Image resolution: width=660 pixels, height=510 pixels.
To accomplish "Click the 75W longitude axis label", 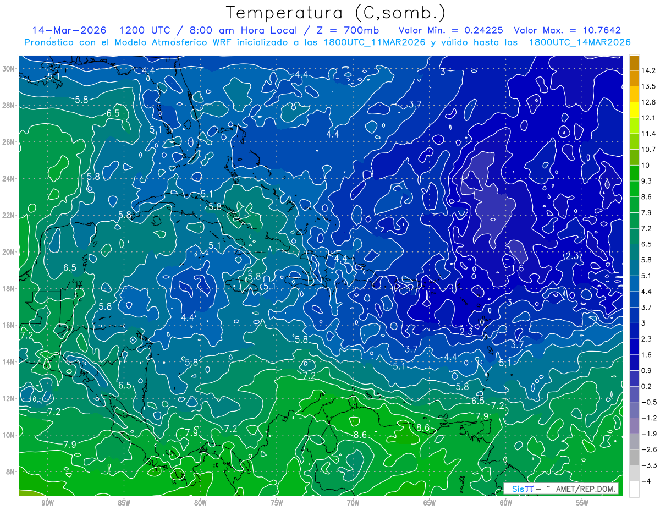I will (277, 502).
